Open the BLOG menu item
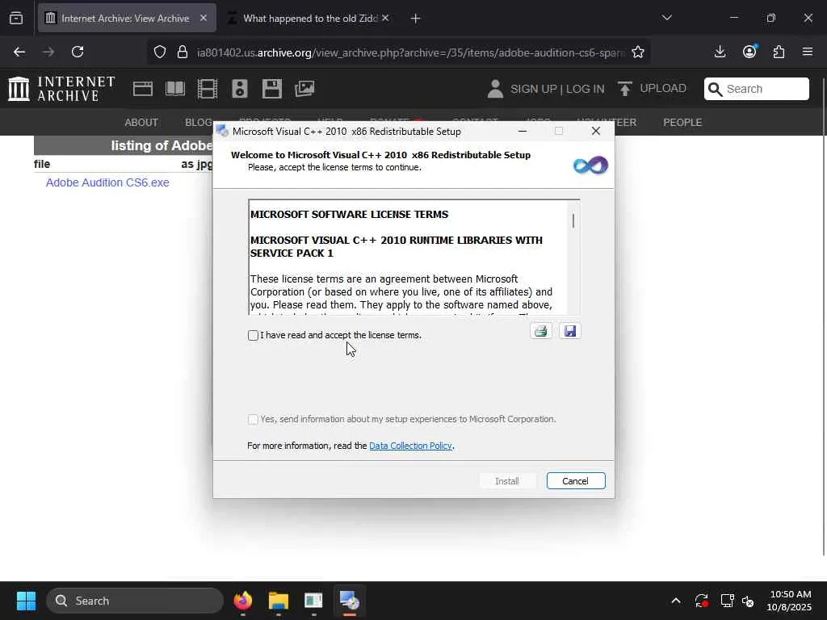This screenshot has width=827, height=620. (x=199, y=123)
